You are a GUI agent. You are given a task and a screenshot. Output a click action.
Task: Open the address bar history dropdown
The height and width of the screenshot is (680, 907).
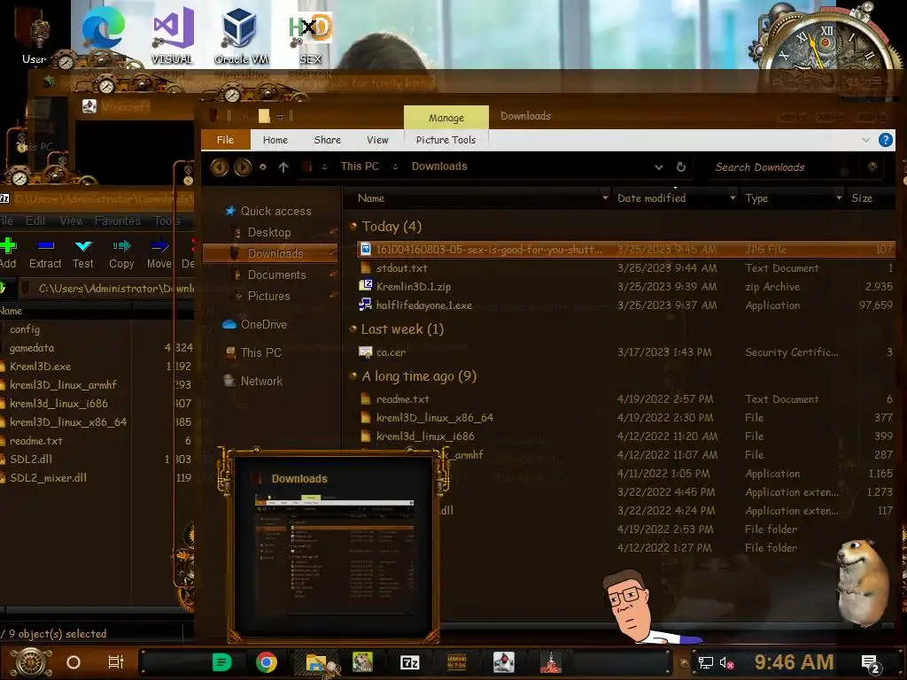tap(659, 167)
